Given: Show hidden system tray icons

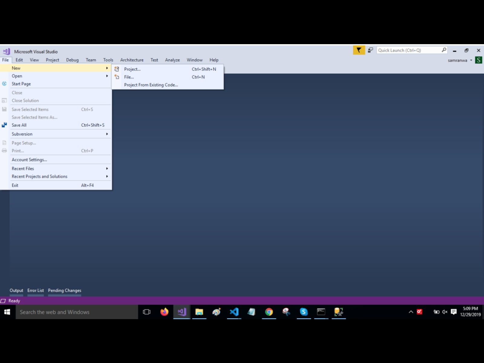Looking at the screenshot, I should pos(411,312).
